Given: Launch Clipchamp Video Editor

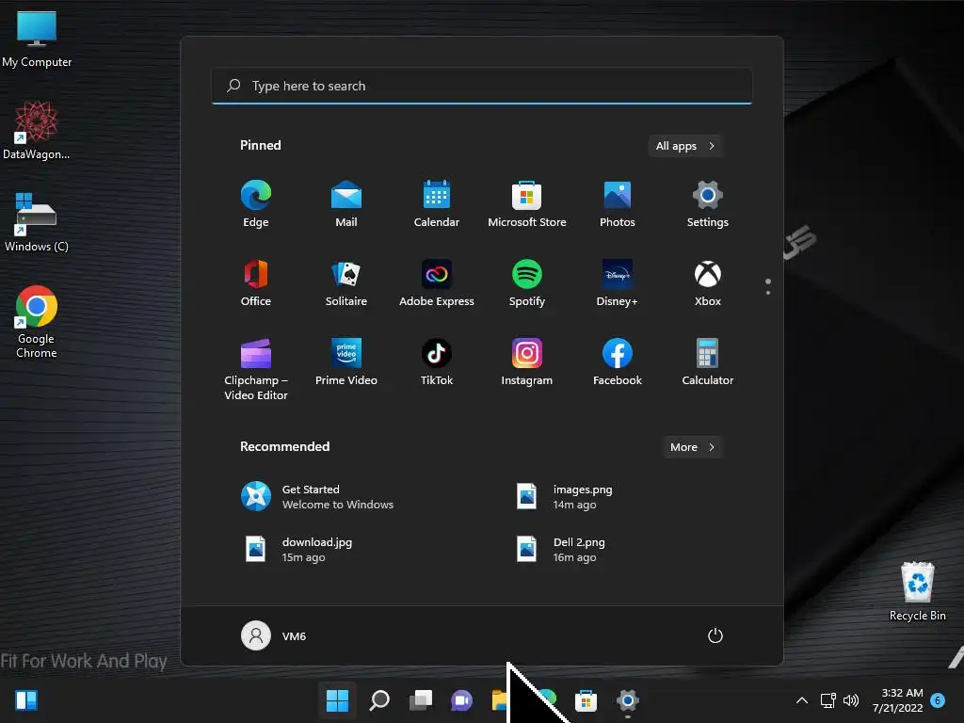Looking at the screenshot, I should 256,369.
